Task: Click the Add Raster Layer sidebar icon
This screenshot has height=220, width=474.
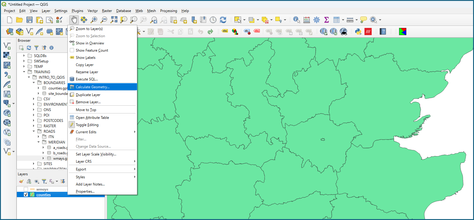Action: coord(7,55)
